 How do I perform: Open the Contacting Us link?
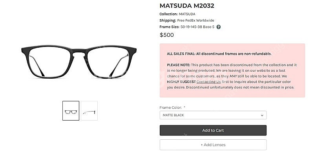click(x=208, y=82)
